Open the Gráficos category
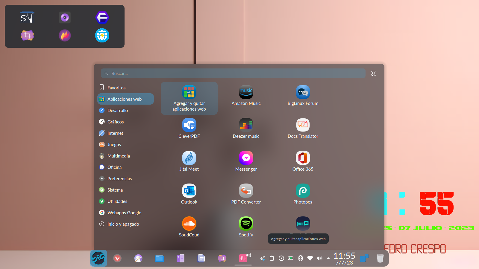This screenshot has width=479, height=269. (x=125, y=122)
